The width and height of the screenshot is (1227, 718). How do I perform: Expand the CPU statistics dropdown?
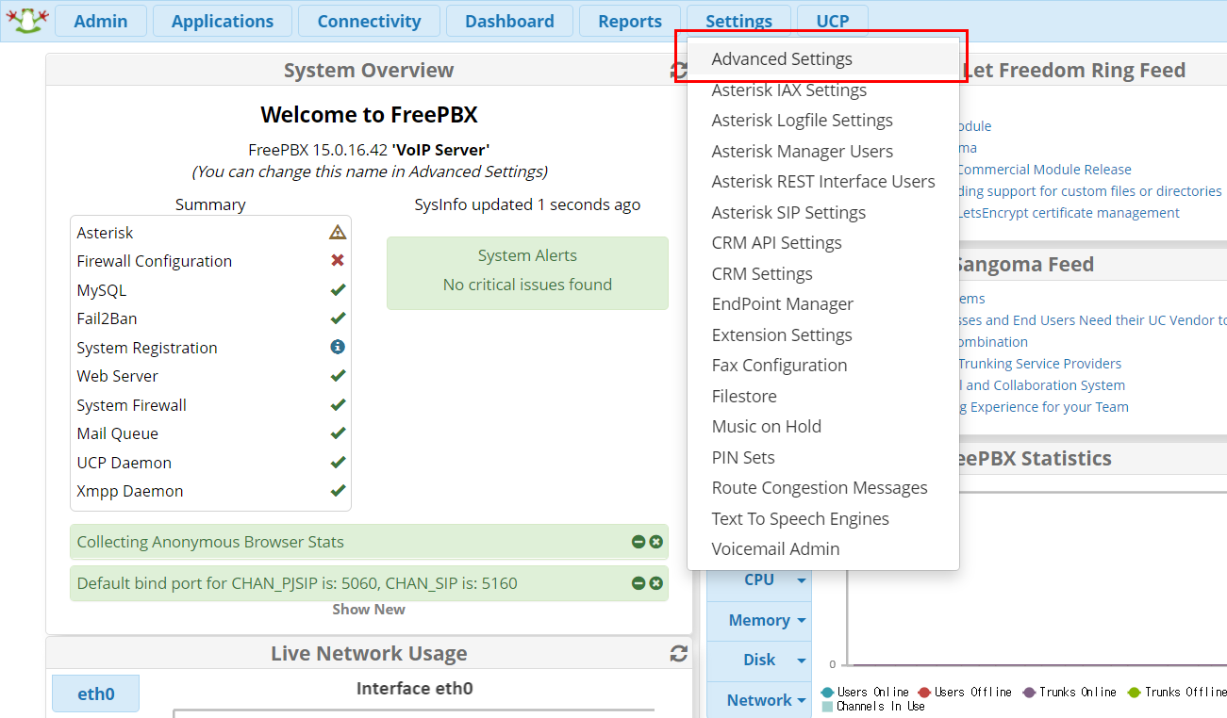(x=759, y=580)
